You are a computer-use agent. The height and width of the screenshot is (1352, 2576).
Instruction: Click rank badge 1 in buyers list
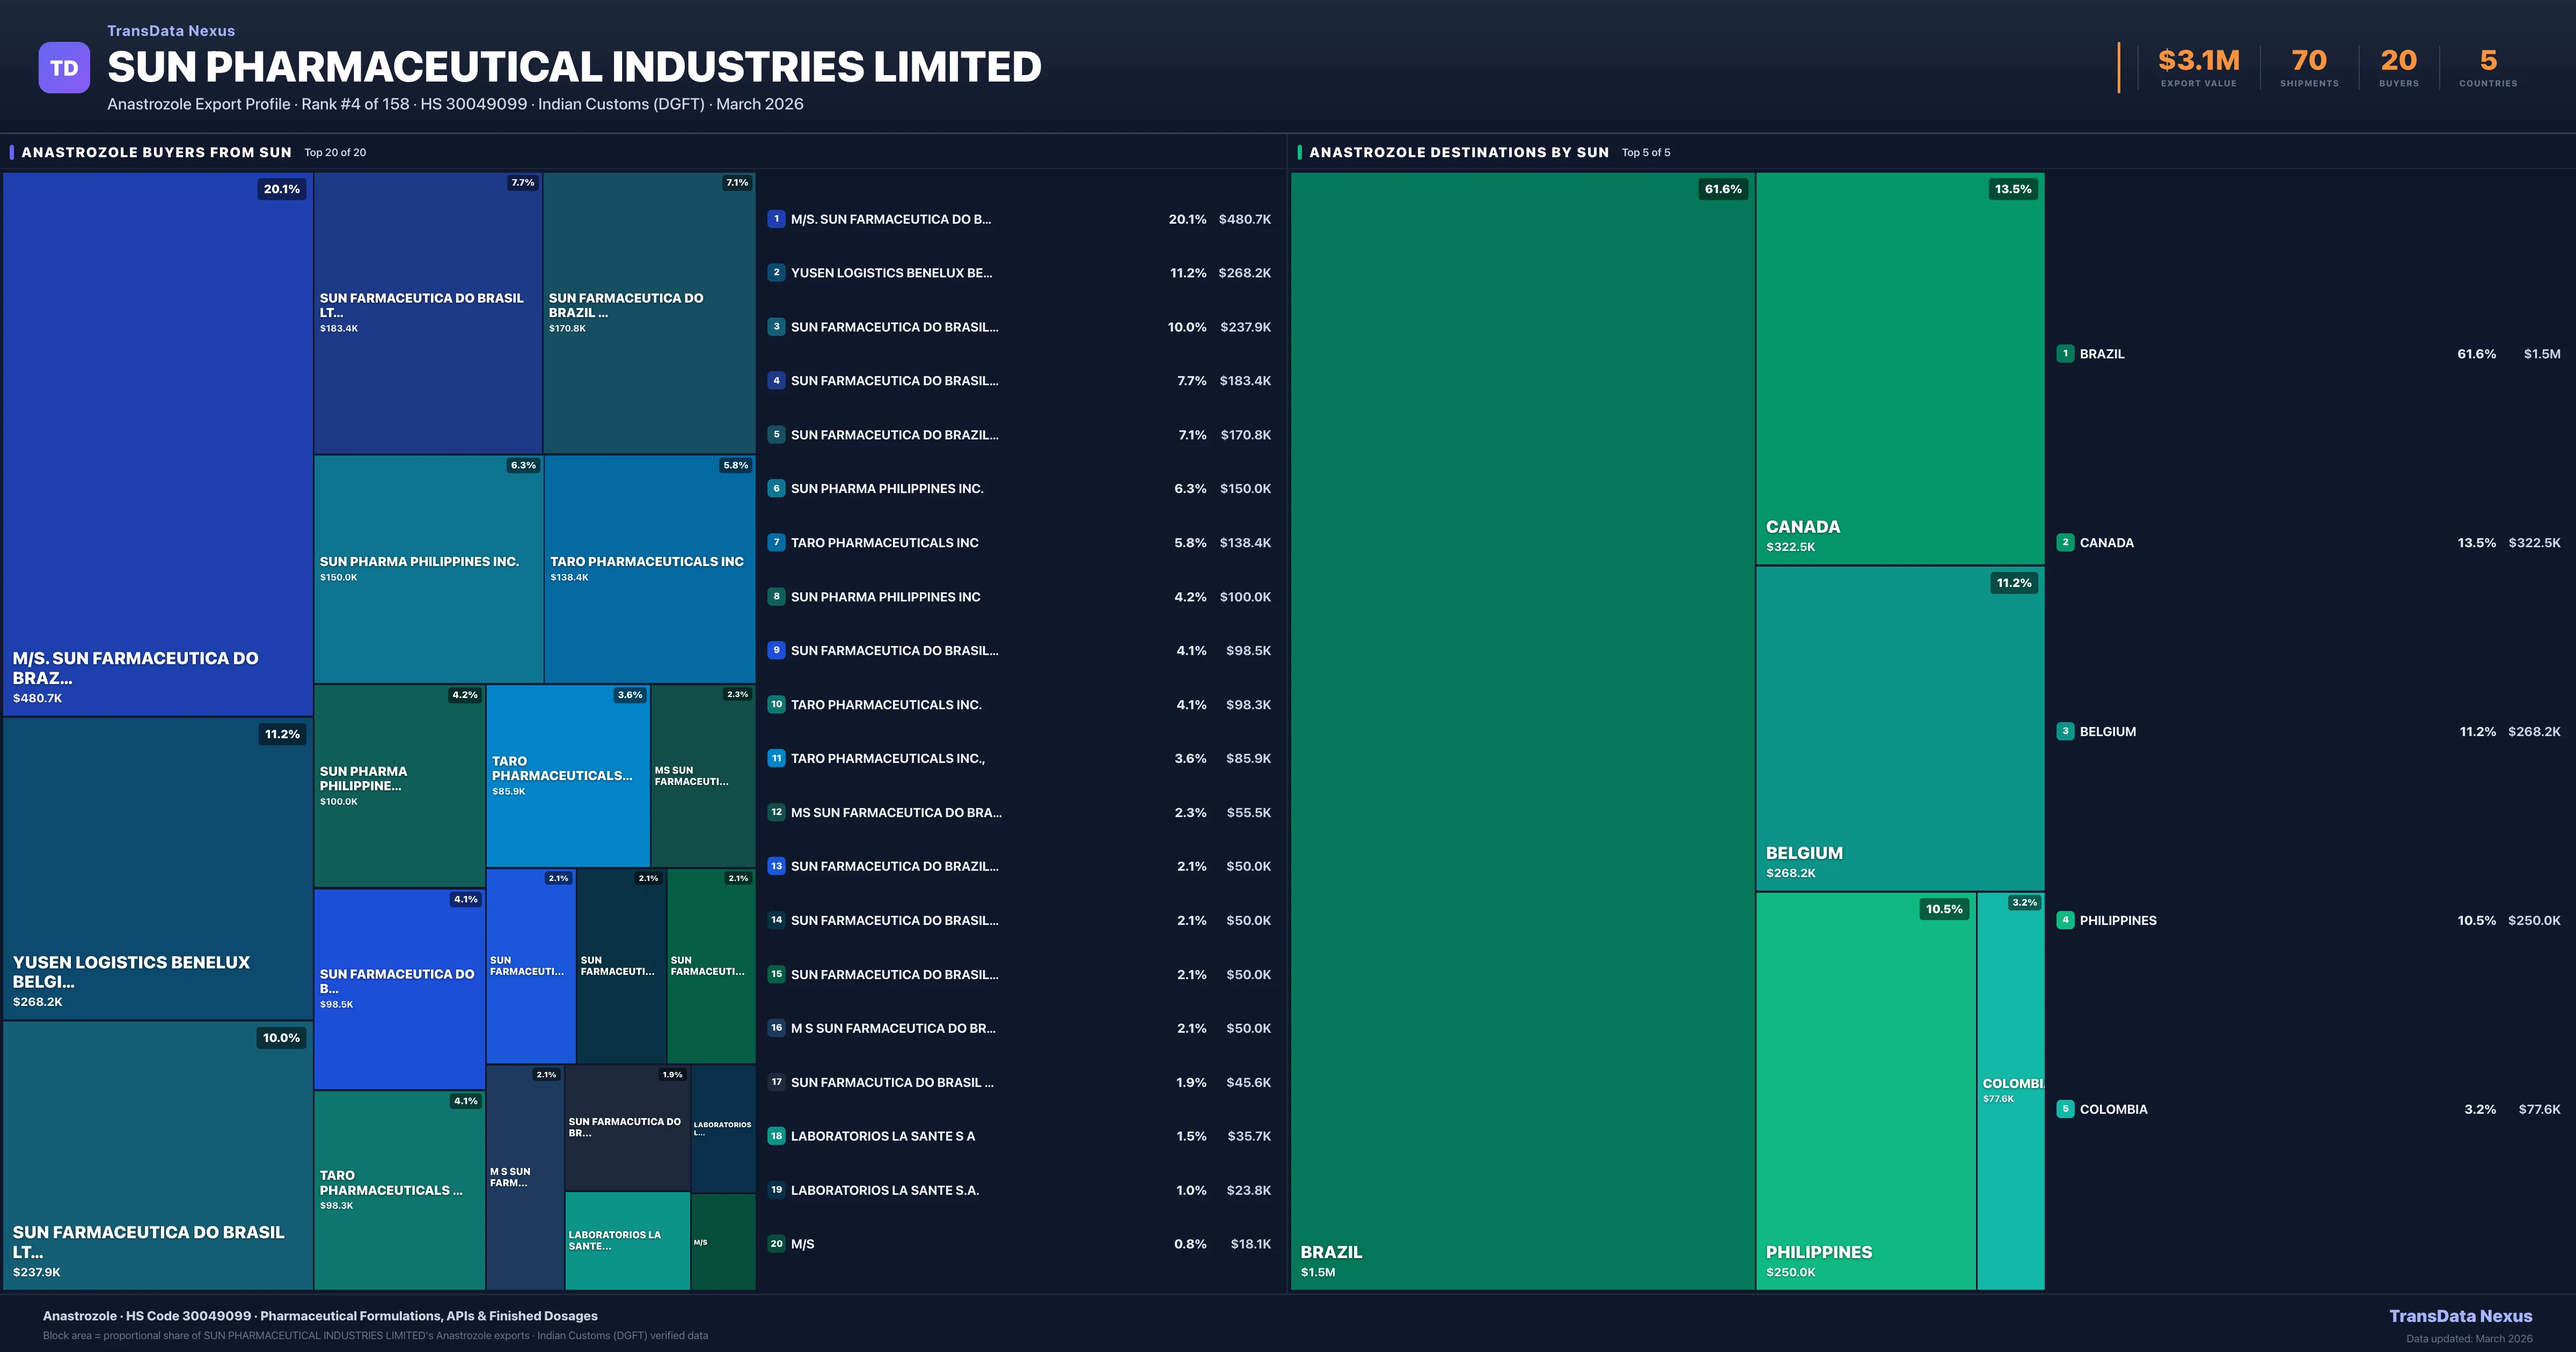(x=776, y=219)
